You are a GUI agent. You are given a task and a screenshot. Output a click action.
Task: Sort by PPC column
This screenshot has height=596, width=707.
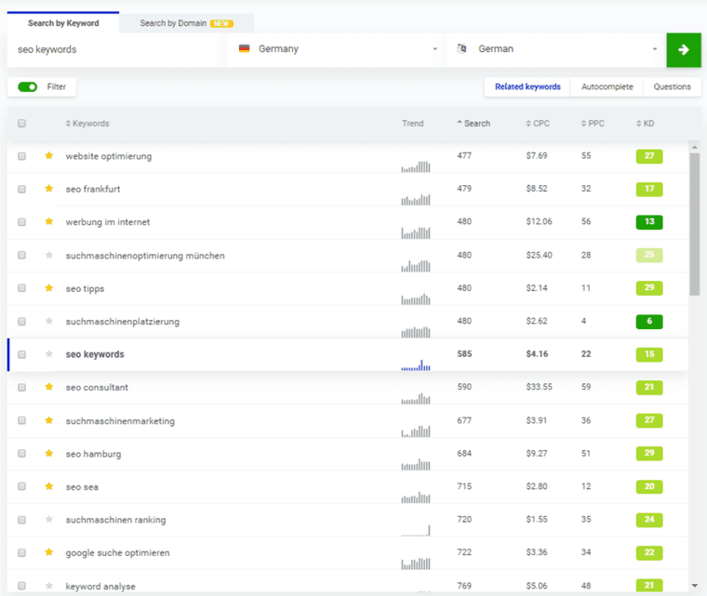click(x=593, y=123)
